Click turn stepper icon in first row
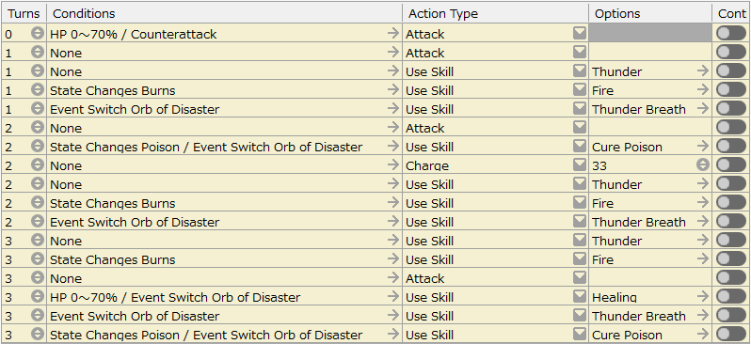The width and height of the screenshot is (751, 344). pyautogui.click(x=38, y=34)
